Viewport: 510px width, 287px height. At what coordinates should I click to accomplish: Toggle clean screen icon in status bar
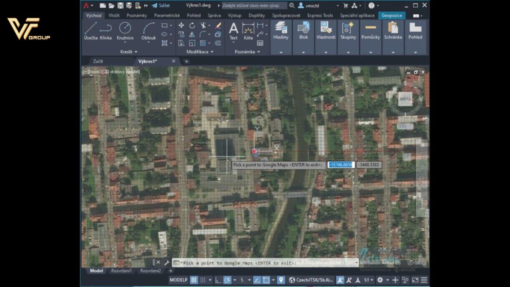(414, 280)
